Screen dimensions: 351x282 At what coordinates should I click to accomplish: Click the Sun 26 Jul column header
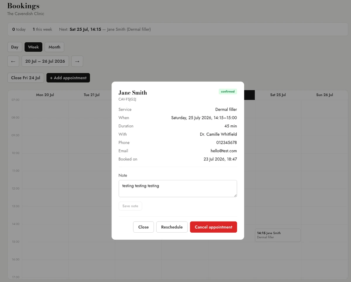pos(324,95)
